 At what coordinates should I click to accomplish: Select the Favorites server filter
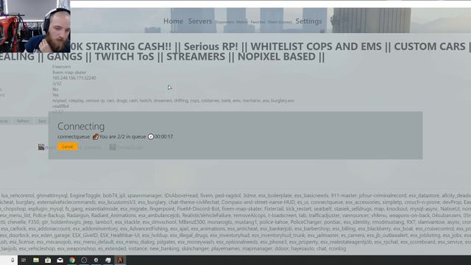click(258, 22)
